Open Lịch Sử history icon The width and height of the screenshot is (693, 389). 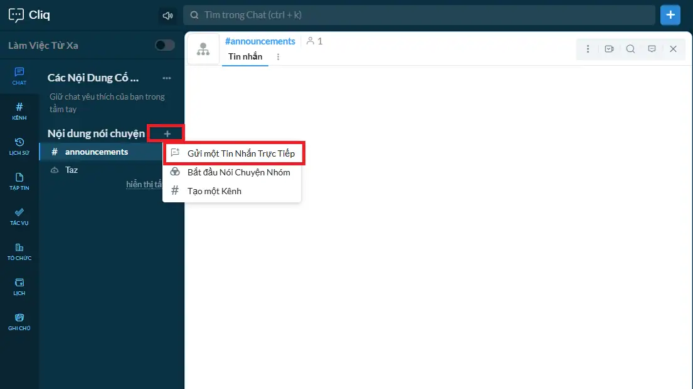pos(19,146)
